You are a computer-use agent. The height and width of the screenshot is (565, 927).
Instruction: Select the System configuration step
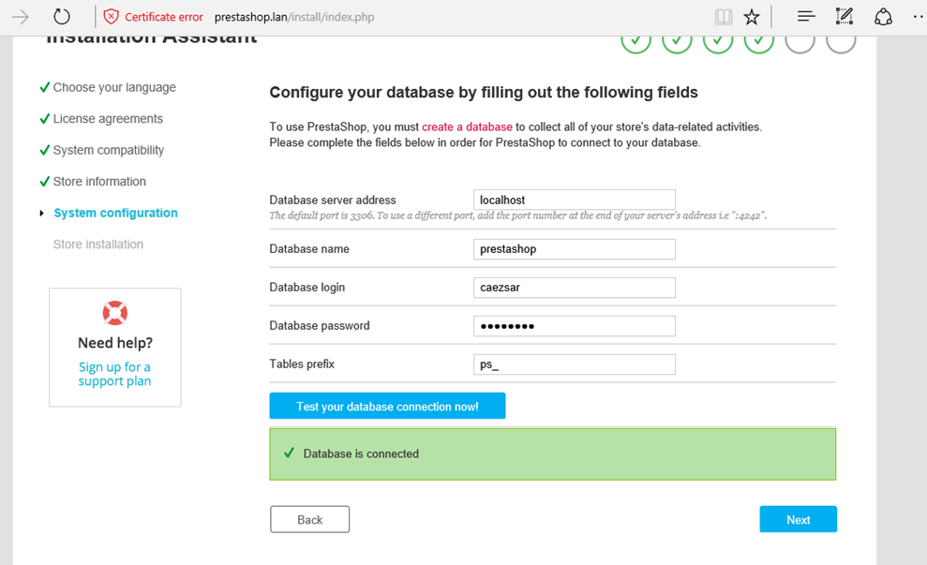coord(115,213)
